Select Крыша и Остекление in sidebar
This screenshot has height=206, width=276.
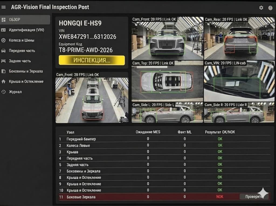click(x=26, y=81)
